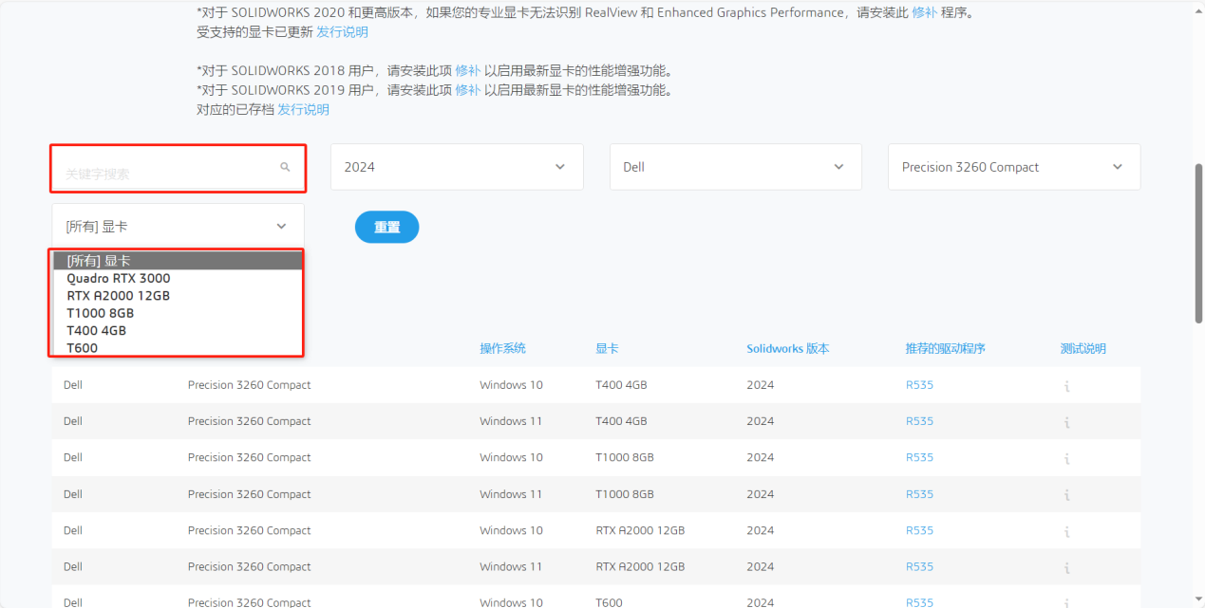Click the 重置 reset button
Viewport: 1205px width, 608px height.
(x=386, y=227)
